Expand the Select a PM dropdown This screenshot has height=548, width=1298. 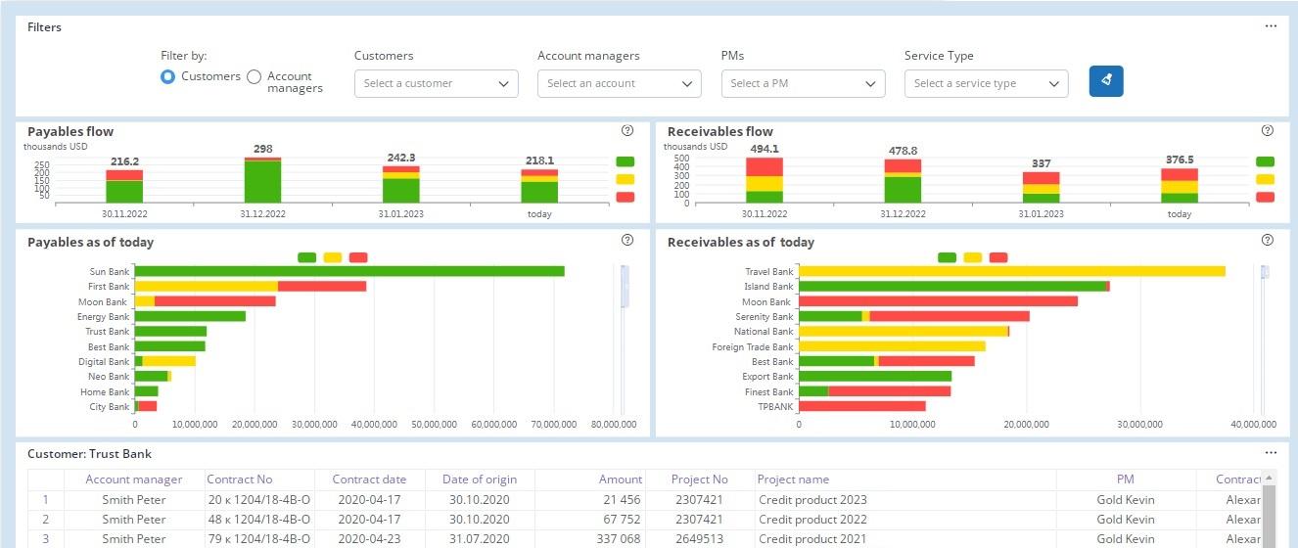point(803,84)
